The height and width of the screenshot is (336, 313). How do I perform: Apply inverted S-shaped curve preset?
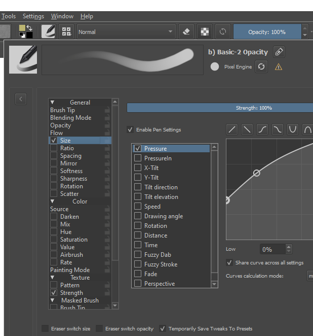point(278,129)
